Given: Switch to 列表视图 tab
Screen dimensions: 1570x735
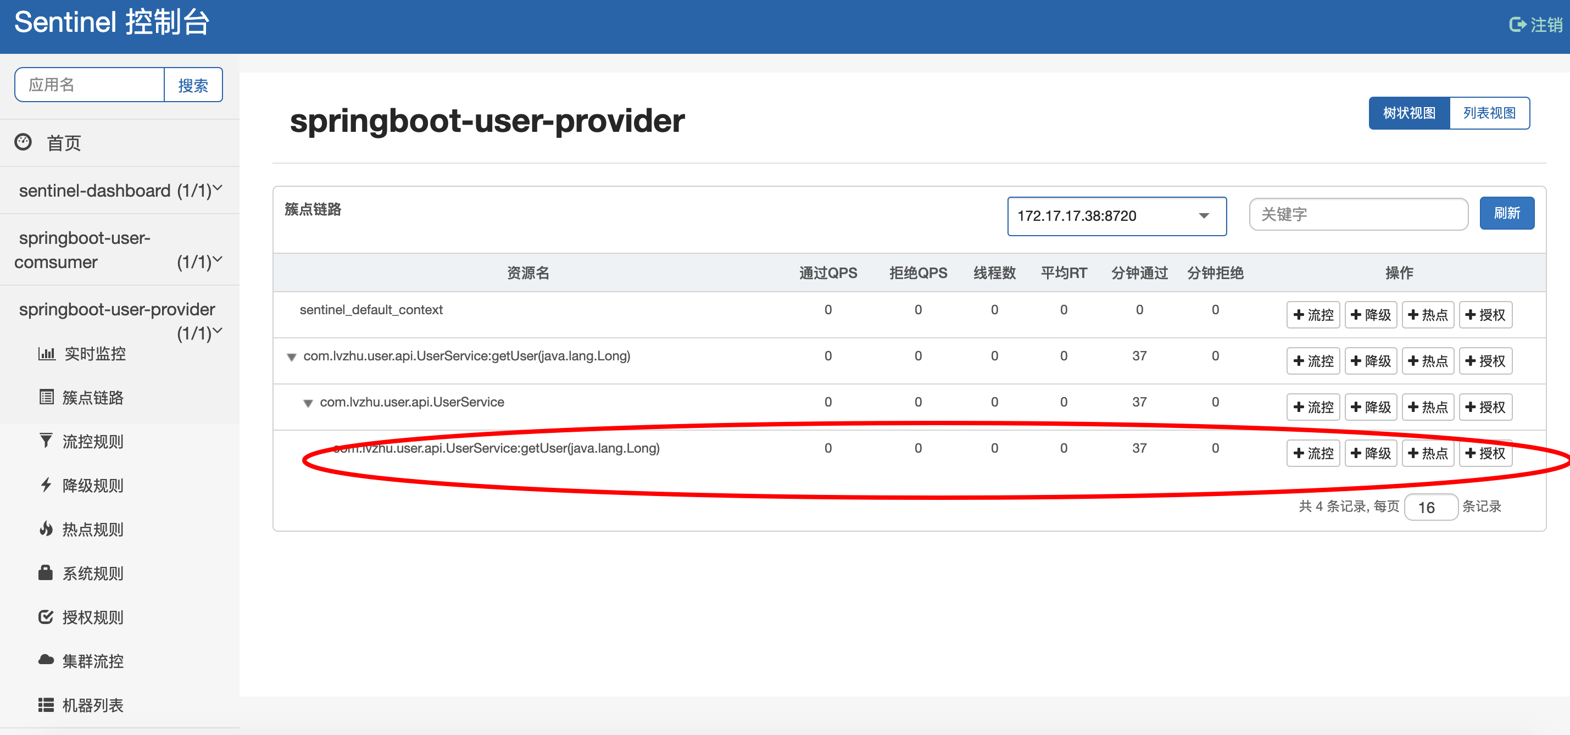Looking at the screenshot, I should coord(1490,113).
